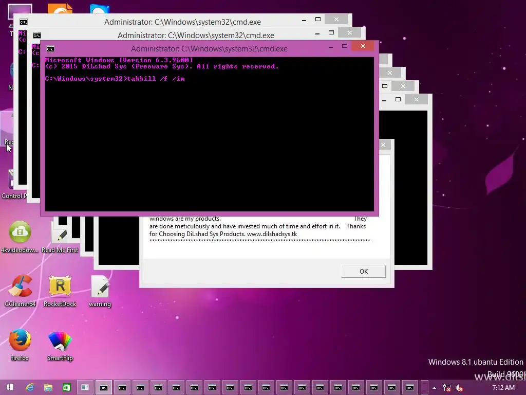Click the www.dilshadsys.tk text in dialog
This screenshot has height=395, width=526.
[x=272, y=234]
